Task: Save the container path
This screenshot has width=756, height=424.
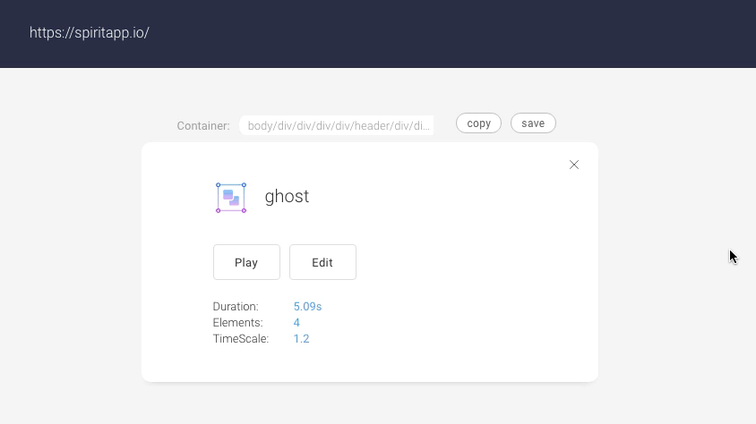Action: 533,123
